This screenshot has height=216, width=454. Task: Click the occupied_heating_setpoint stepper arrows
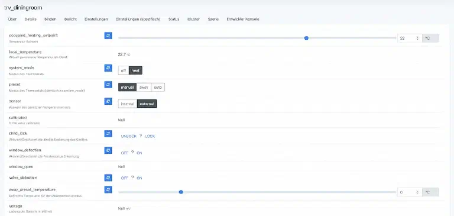pos(417,38)
